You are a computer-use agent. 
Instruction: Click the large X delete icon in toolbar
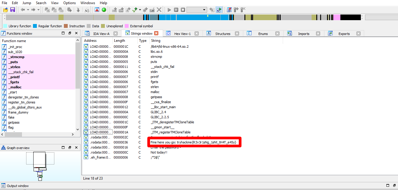pos(159,10)
